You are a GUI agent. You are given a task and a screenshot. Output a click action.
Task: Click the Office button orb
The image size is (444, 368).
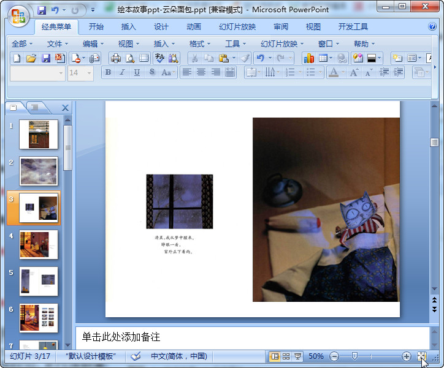click(x=18, y=16)
